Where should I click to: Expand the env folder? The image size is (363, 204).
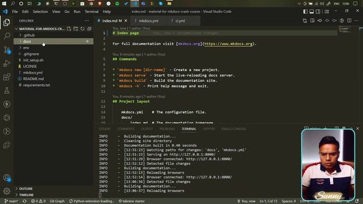[53, 48]
